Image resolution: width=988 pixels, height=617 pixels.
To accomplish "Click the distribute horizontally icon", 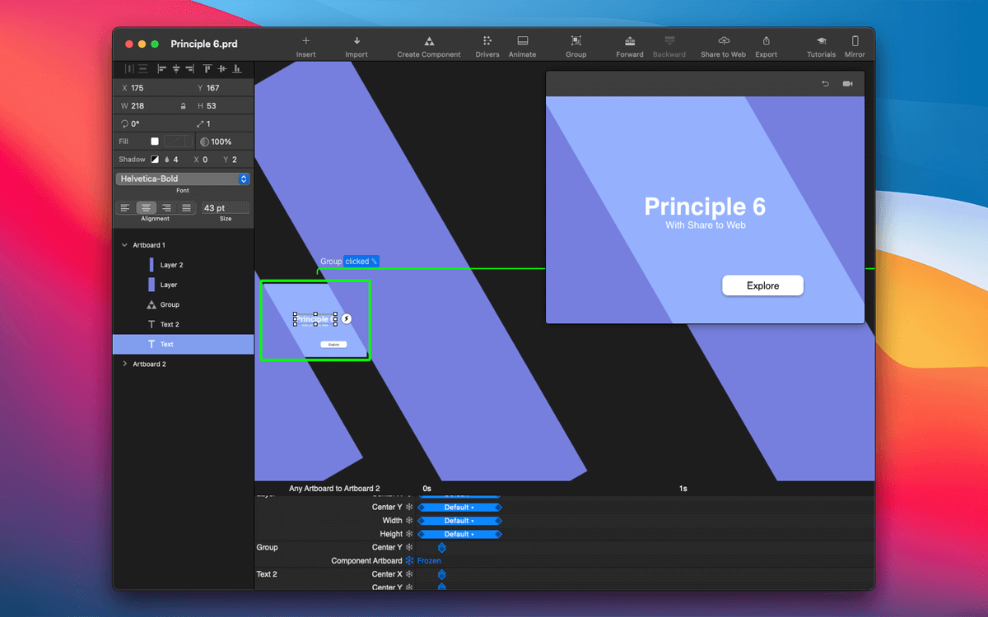I will 129,69.
